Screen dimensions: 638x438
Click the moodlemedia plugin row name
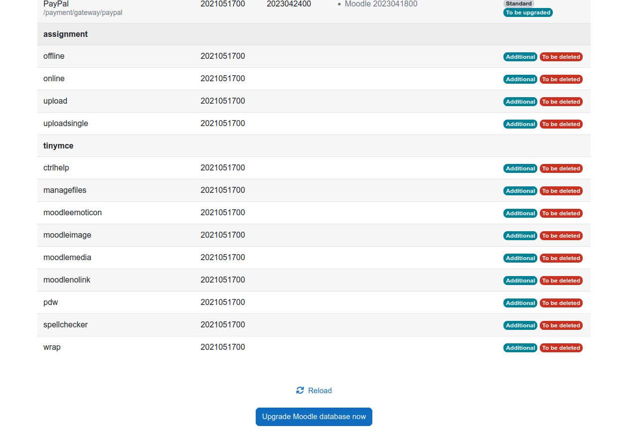point(67,258)
